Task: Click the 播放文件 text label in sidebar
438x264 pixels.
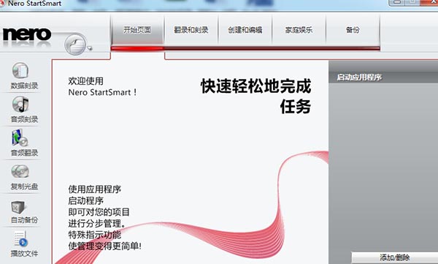Action: pyautogui.click(x=24, y=254)
